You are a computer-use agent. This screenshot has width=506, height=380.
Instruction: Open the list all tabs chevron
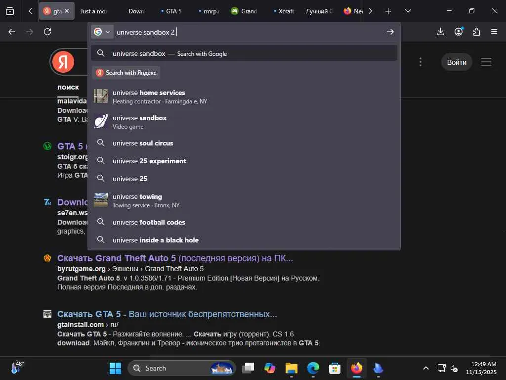(x=408, y=11)
